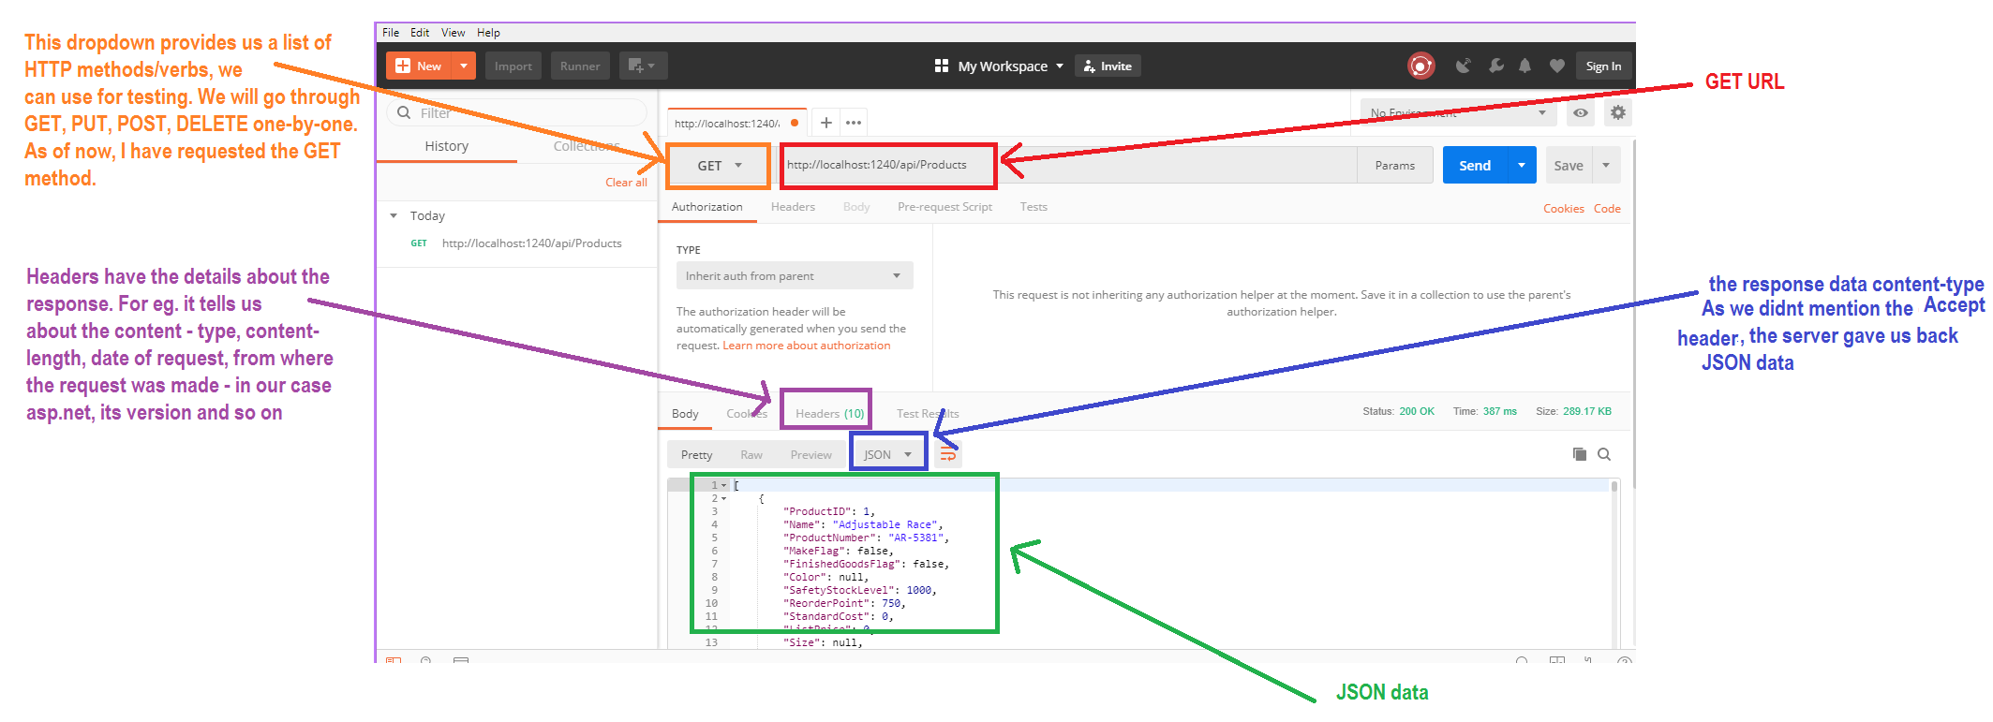Add a new request tab with plus
The width and height of the screenshot is (1993, 722).
coord(825,123)
